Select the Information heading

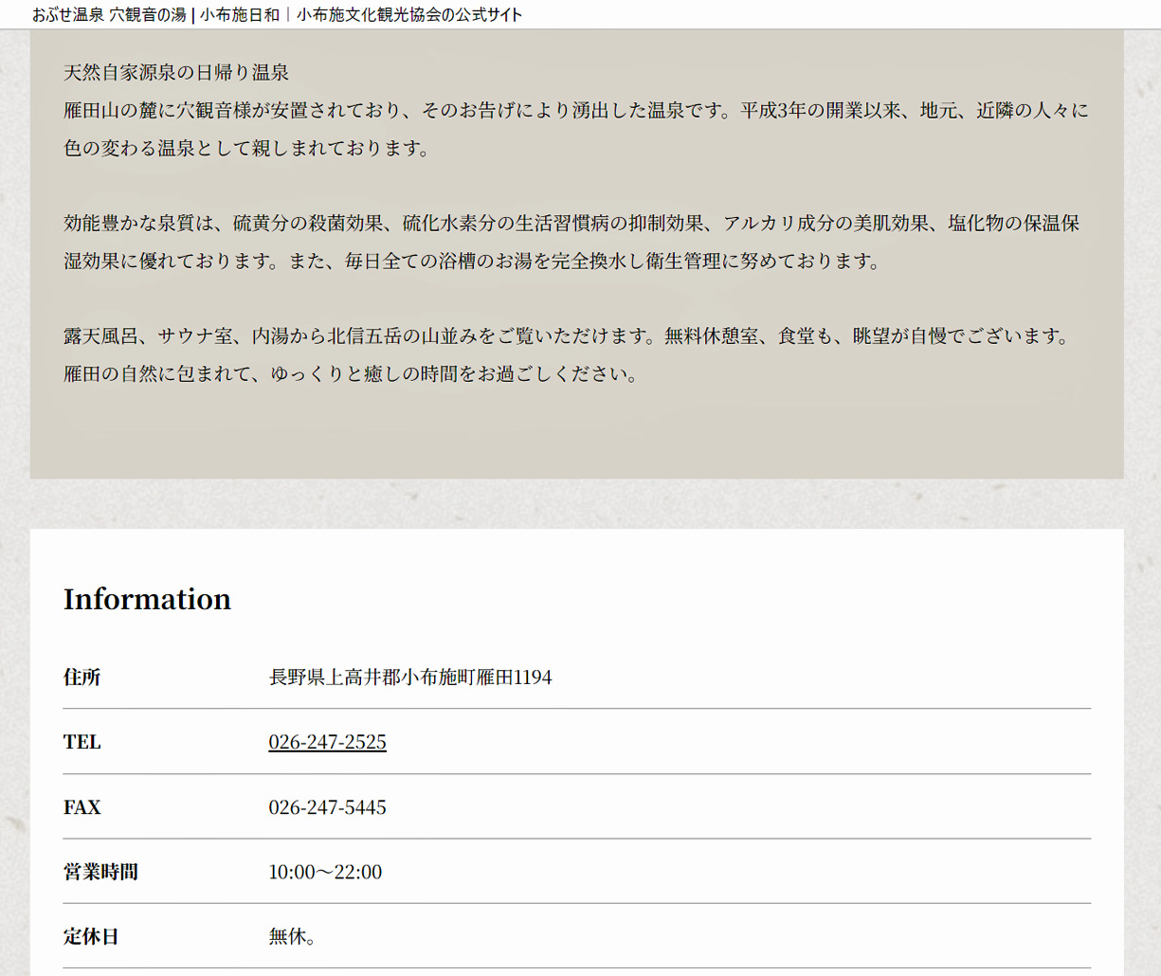click(147, 599)
